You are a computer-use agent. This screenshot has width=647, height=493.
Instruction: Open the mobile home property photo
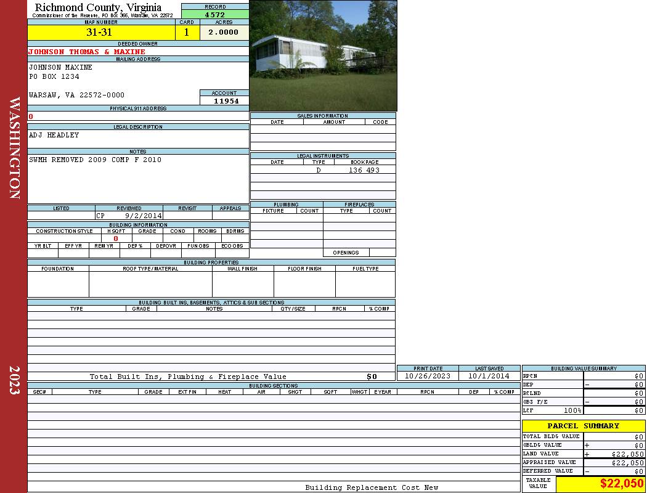point(323,55)
